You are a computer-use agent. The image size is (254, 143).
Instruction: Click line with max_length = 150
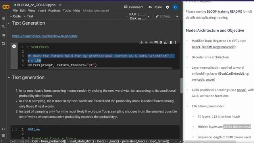34,60
